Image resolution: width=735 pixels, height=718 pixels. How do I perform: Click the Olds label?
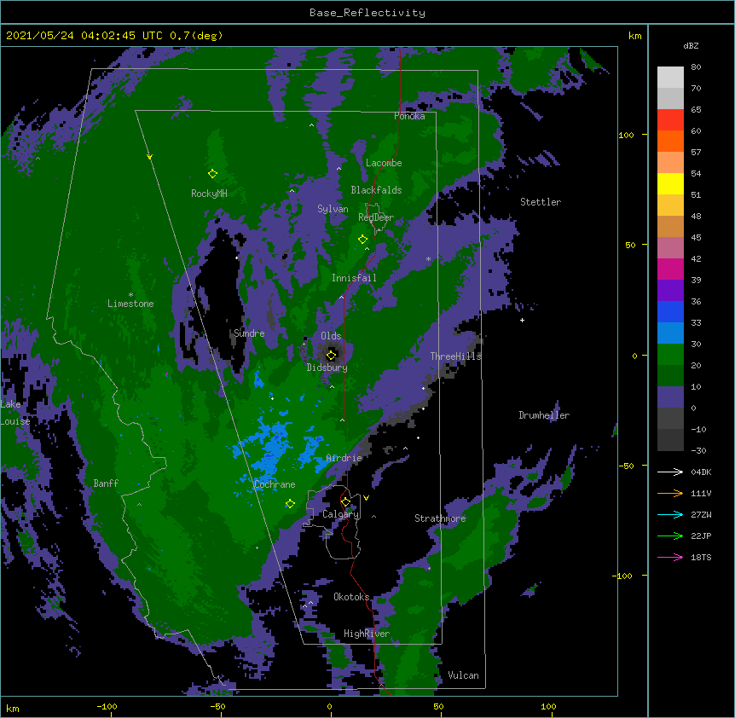point(331,336)
